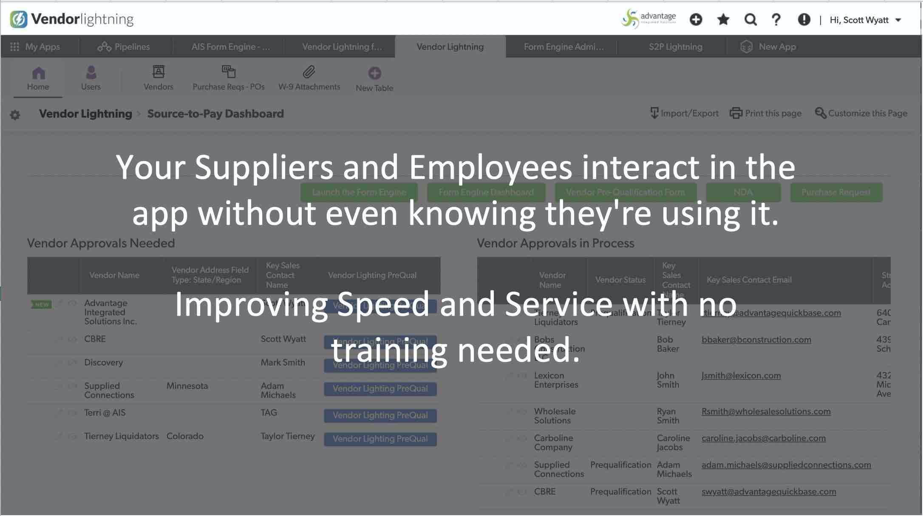Click the Minnesota state cell
923x516 pixels.
point(187,386)
